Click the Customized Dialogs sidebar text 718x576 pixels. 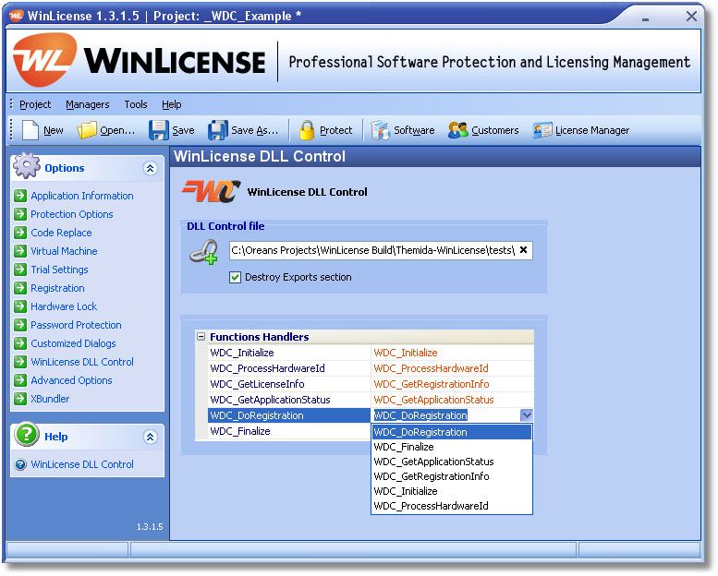73,343
